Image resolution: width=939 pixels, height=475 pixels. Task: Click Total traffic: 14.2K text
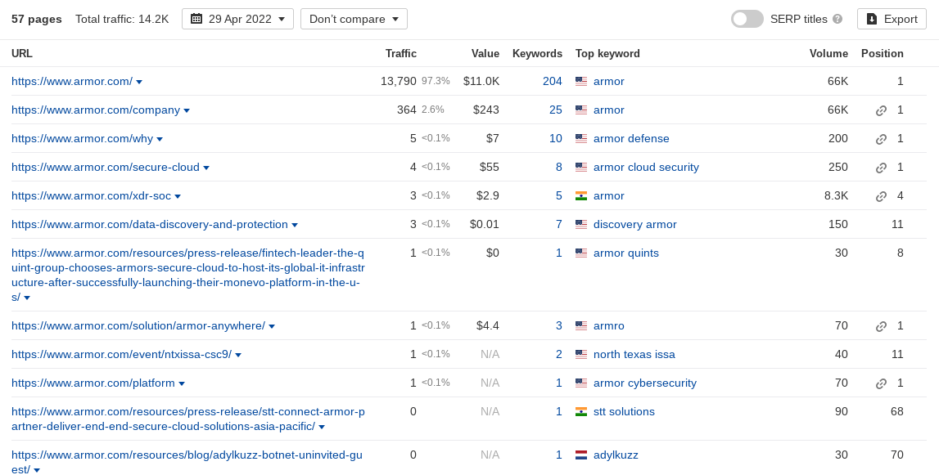[122, 19]
